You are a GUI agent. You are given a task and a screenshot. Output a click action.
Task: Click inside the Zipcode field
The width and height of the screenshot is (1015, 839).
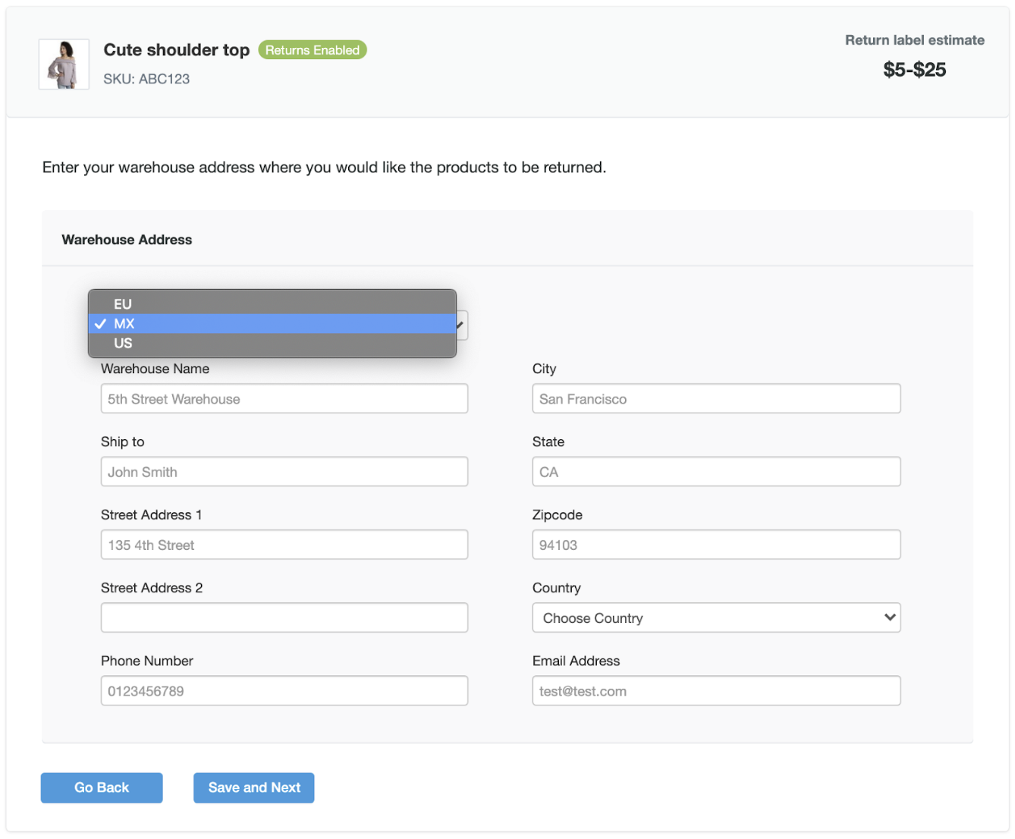[715, 545]
